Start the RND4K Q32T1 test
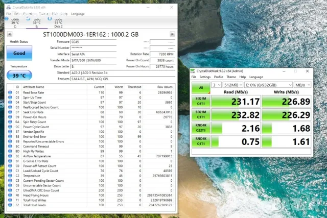Screen dimensions: 327x218 (201, 128)
